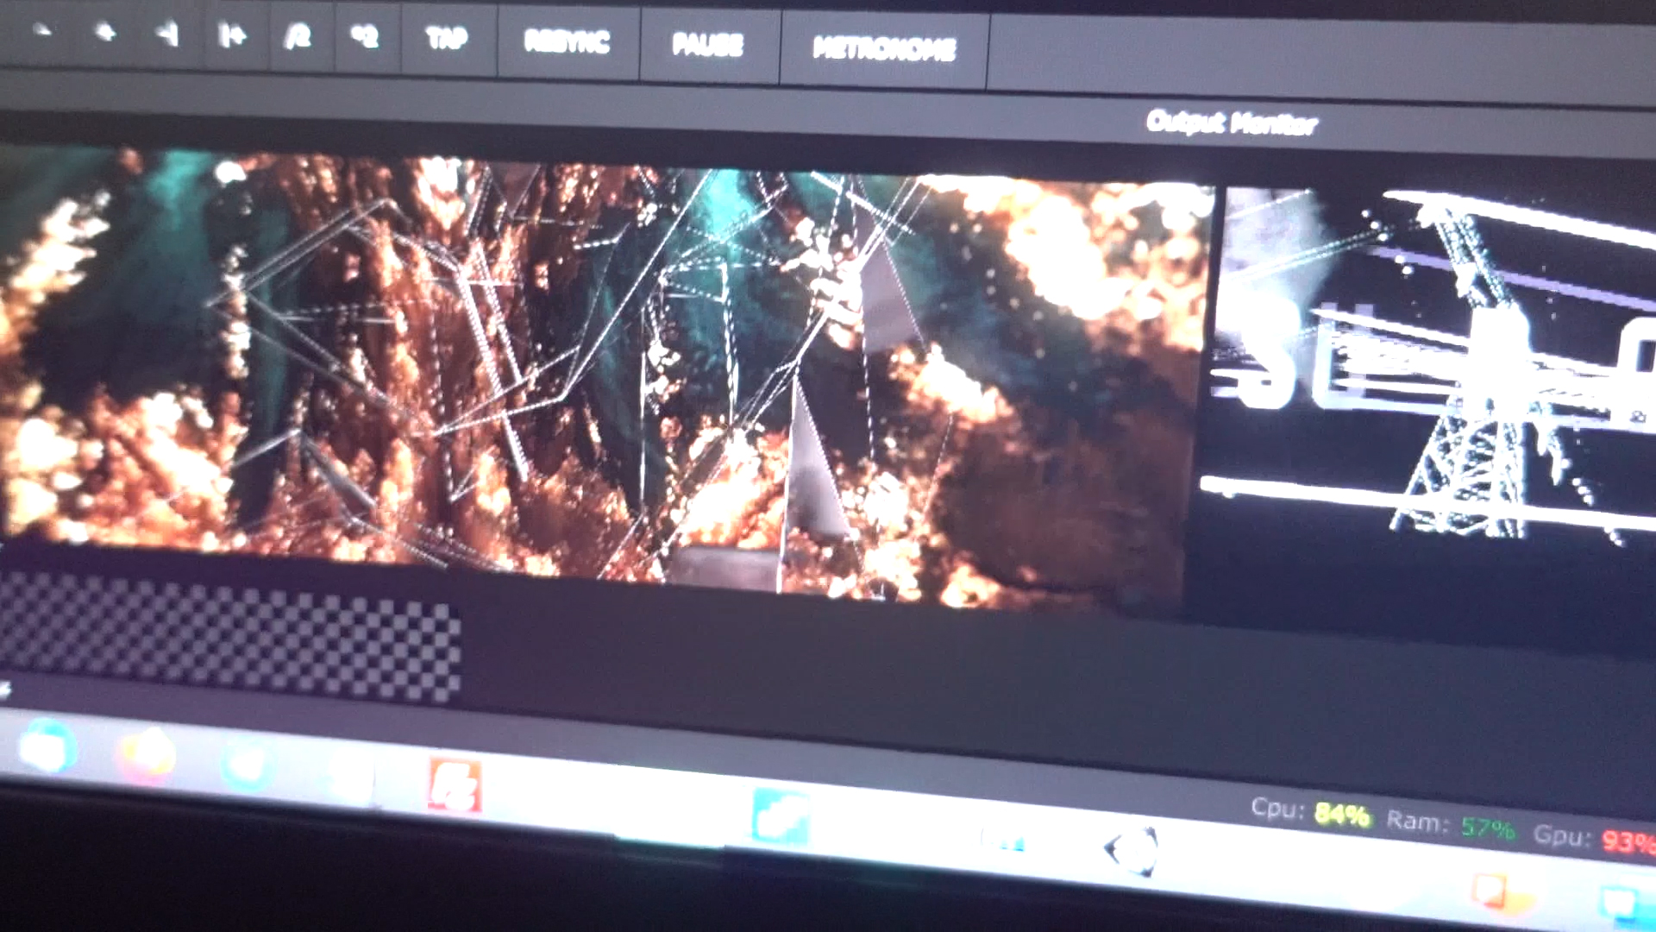Double the BPM with *2
Viewport: 1656px width, 932px height.
click(x=365, y=37)
